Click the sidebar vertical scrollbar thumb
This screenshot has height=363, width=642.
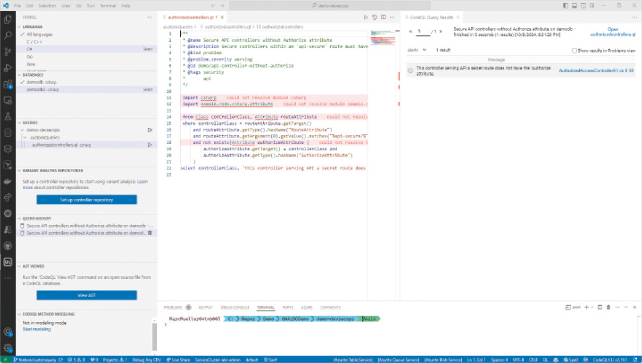click(155, 336)
